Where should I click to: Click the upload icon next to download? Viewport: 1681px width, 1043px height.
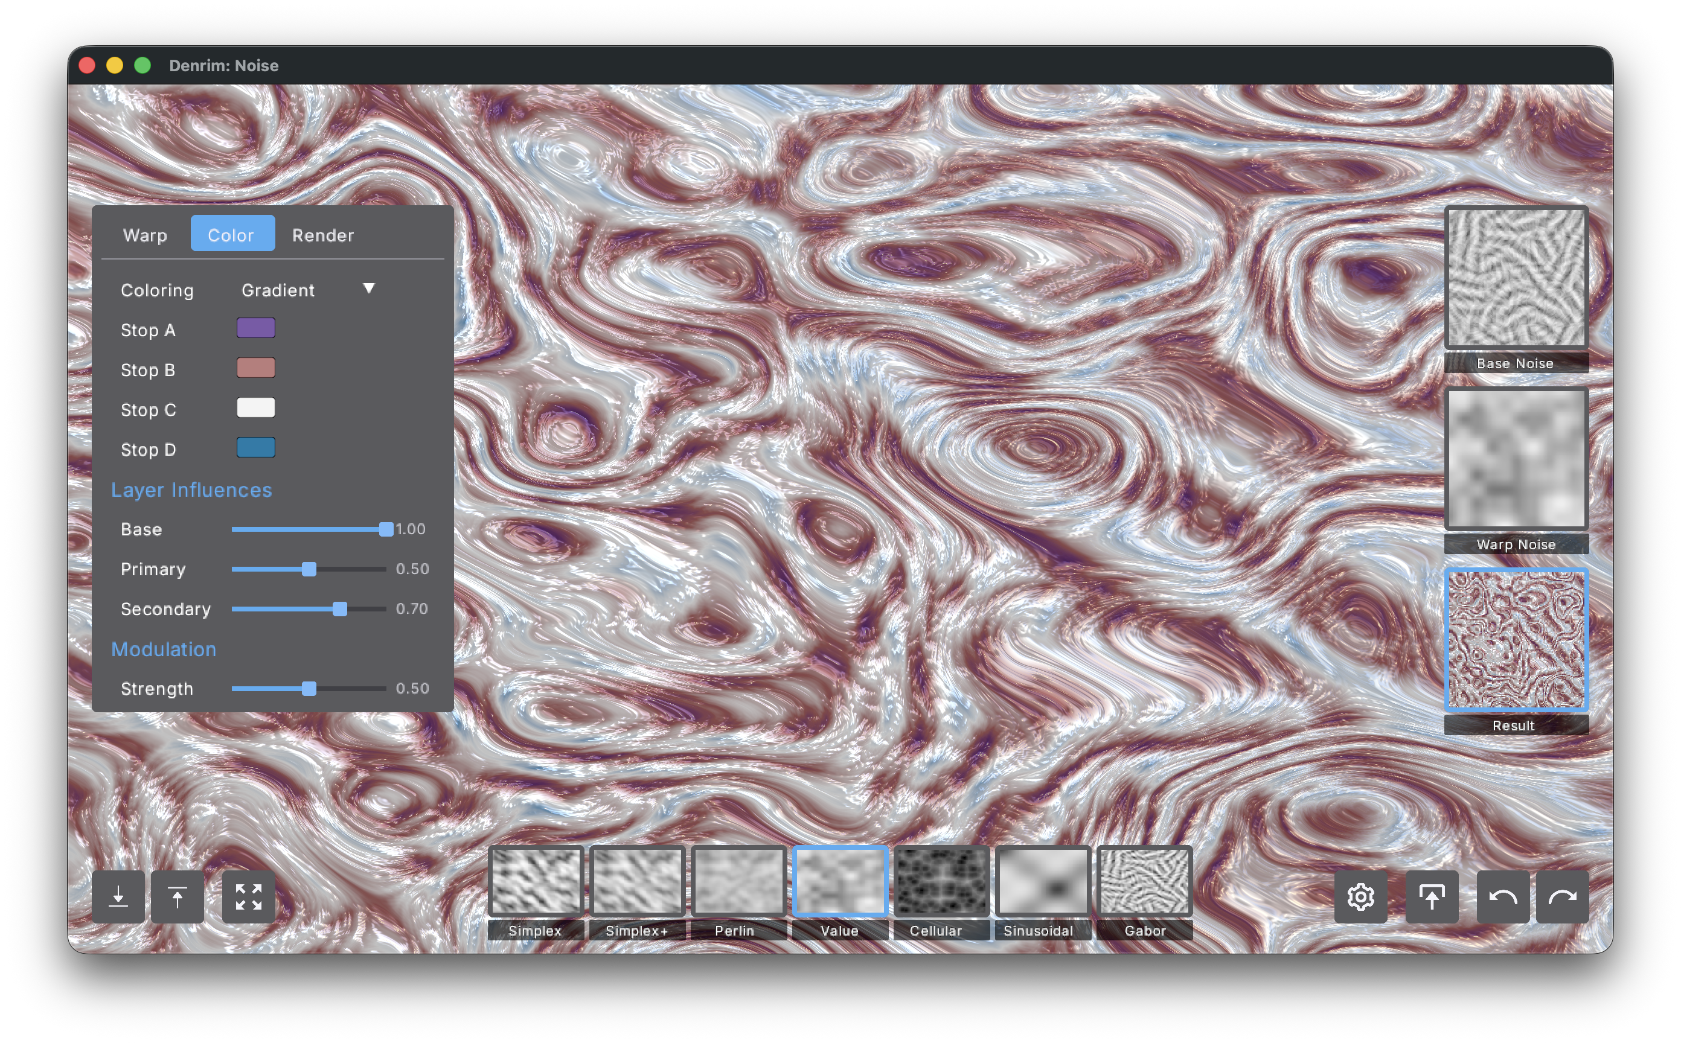point(177,896)
